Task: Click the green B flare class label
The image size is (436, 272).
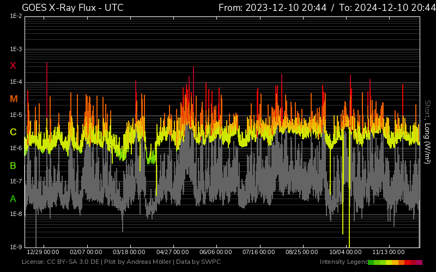Action: click(x=13, y=165)
